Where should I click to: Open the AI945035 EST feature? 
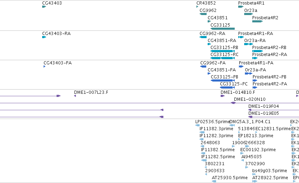point(242,160)
